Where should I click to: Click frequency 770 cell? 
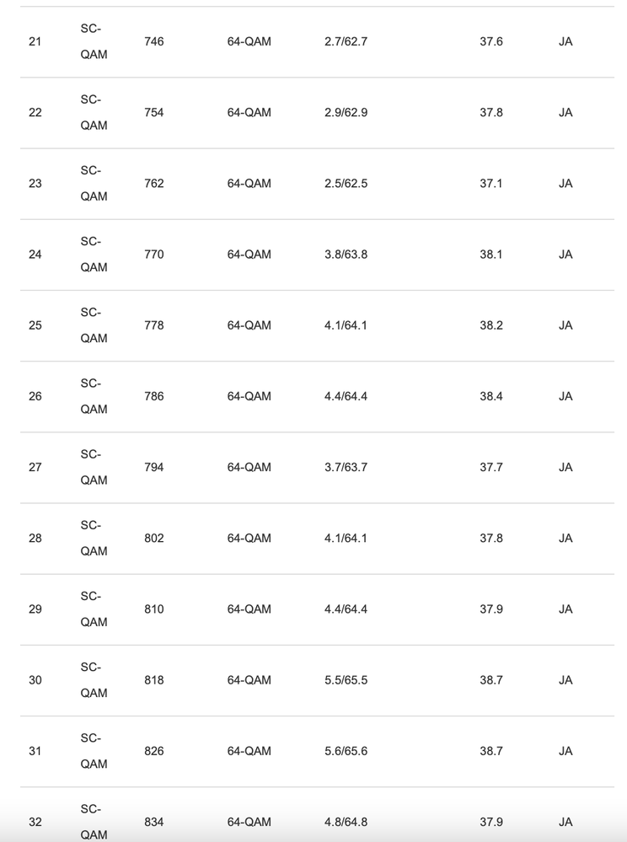click(x=154, y=254)
